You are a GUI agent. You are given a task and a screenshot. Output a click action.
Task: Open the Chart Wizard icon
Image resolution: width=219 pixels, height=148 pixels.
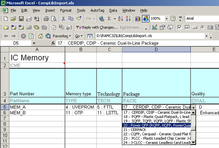[x=138, y=19]
